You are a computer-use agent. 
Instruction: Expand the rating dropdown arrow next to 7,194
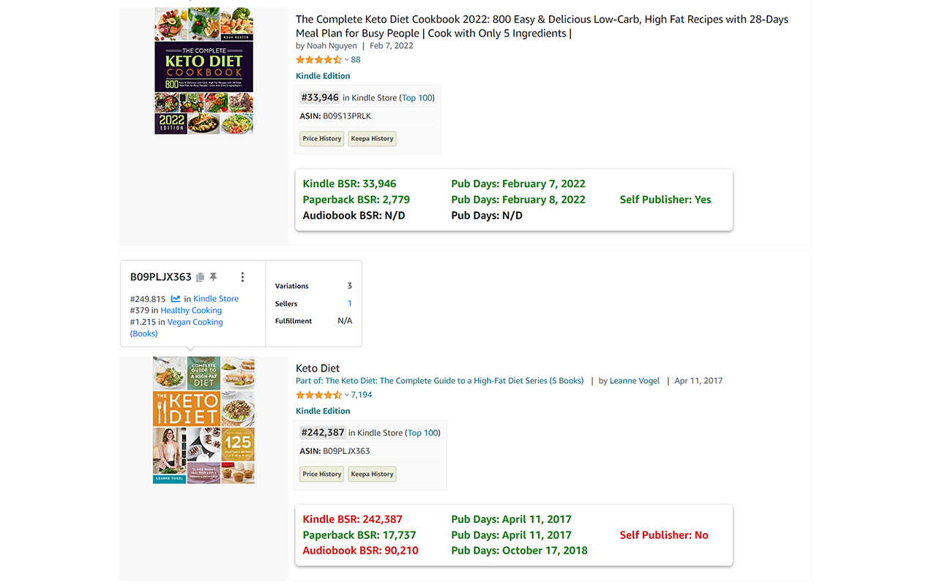point(347,395)
